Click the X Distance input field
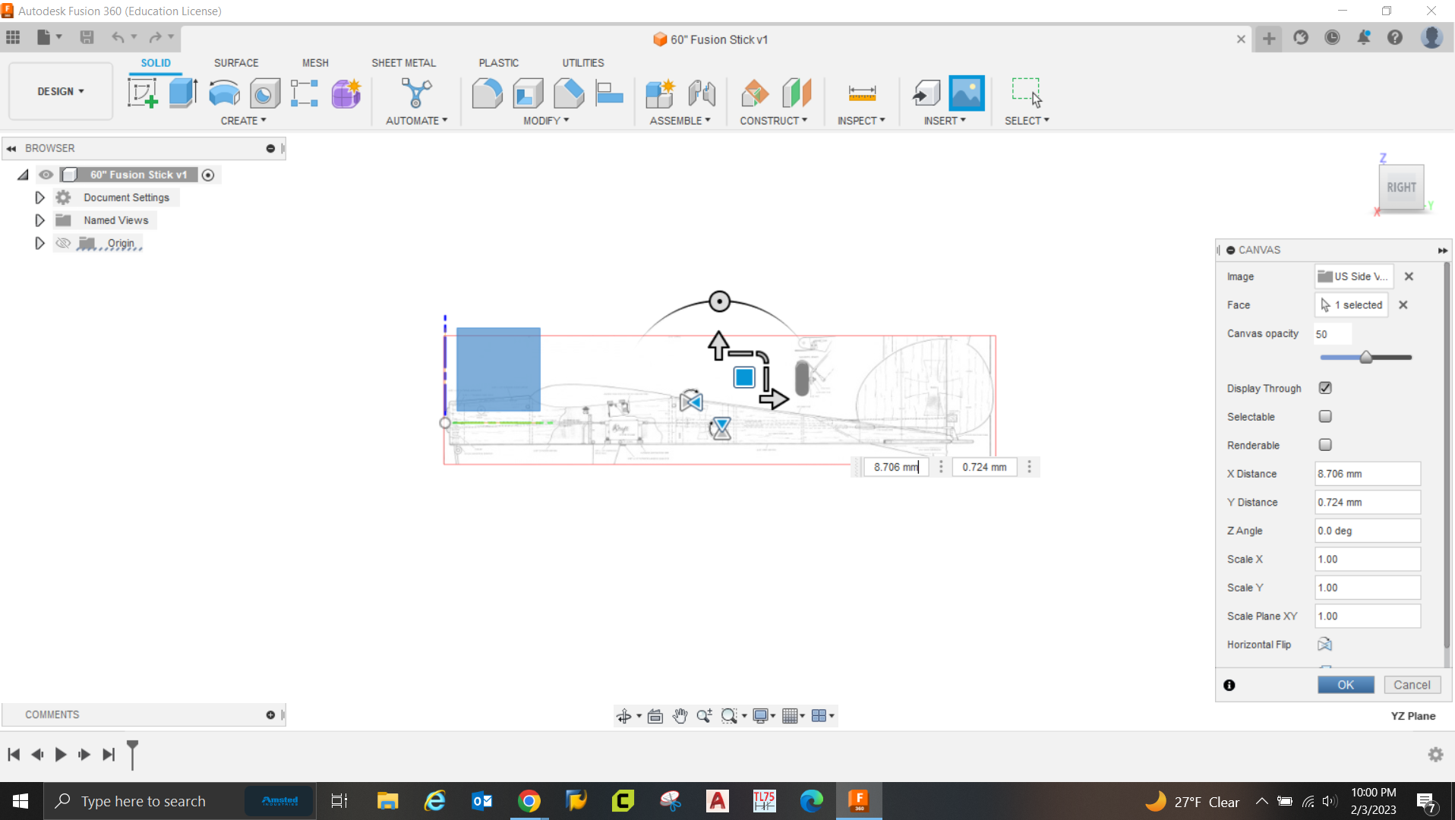Screen dimensions: 1455x820 pos(1366,473)
